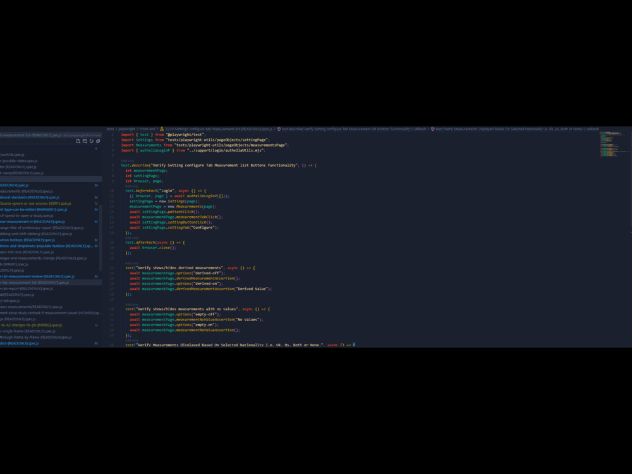Click 'Add only' lens above test.describe
Screen dimensions: 632x474
(128, 161)
